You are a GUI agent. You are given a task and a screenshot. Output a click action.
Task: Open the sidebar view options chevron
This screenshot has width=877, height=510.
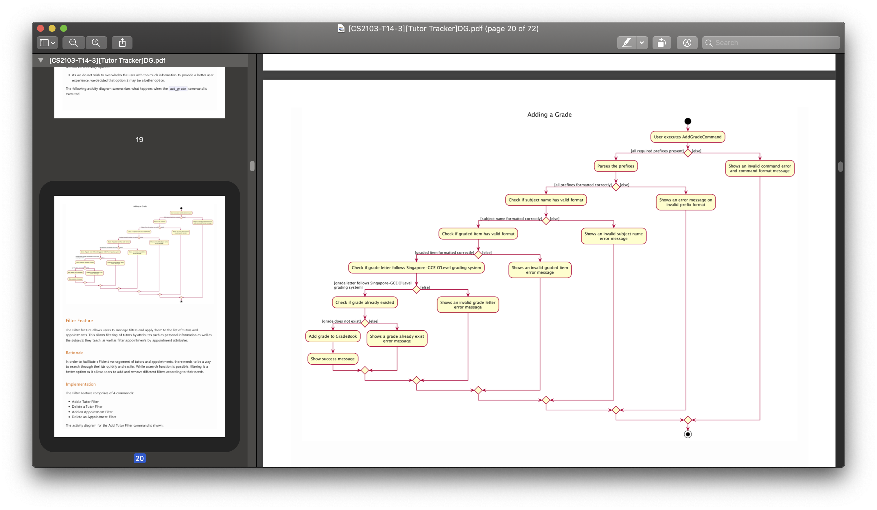click(53, 43)
